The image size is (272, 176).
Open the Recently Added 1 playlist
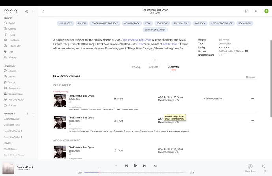(13, 137)
